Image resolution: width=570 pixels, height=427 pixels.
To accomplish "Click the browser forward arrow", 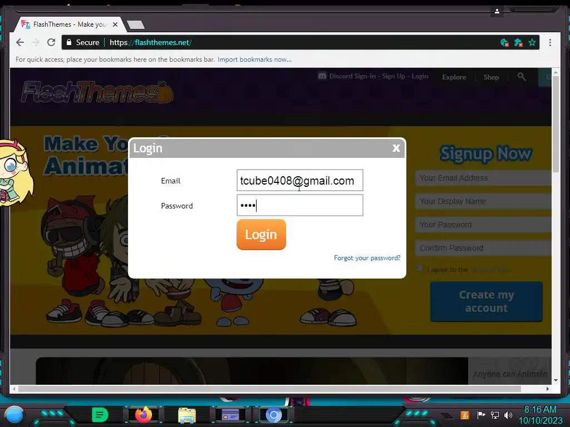I will coord(35,42).
